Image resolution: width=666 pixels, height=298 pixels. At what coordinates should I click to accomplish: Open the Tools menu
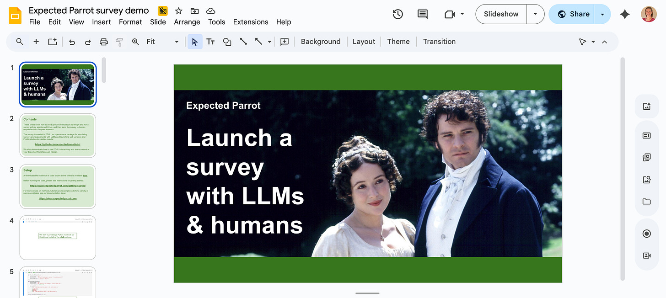[217, 22]
